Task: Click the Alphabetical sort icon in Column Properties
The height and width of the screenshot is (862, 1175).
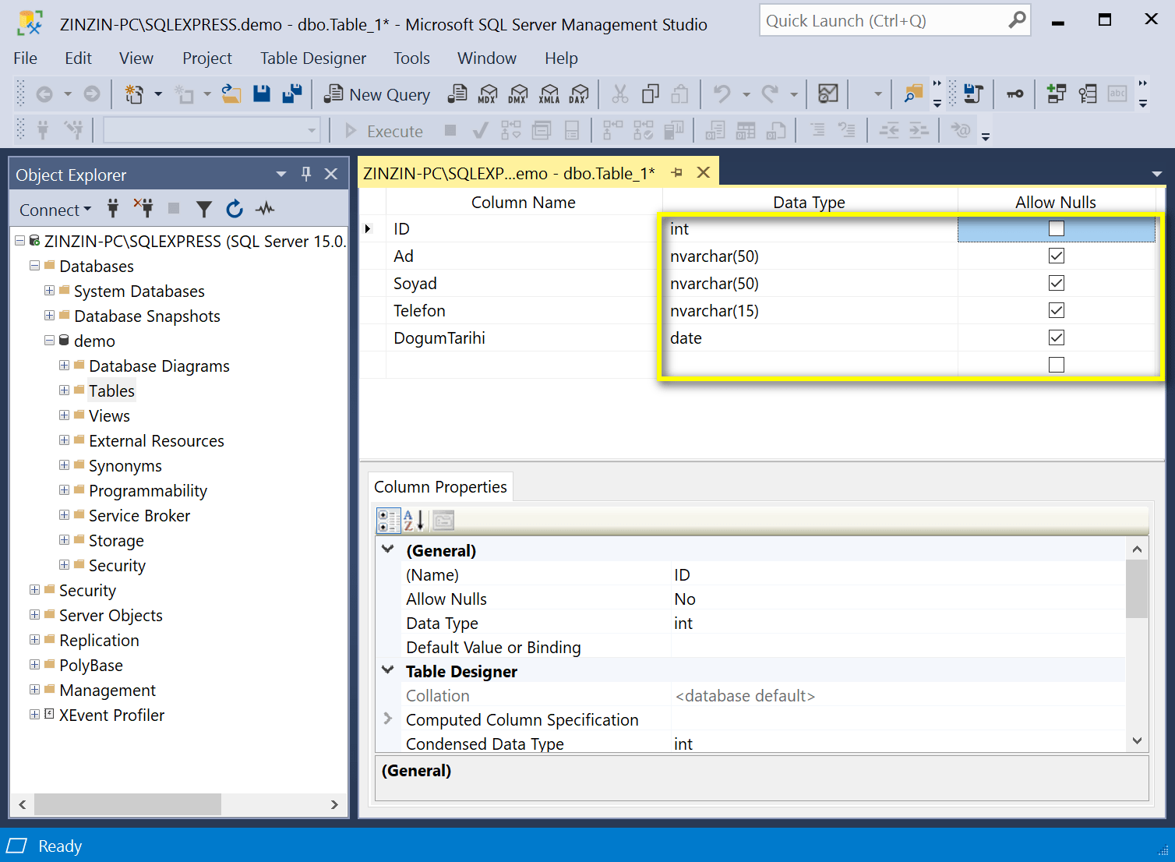Action: pos(414,520)
